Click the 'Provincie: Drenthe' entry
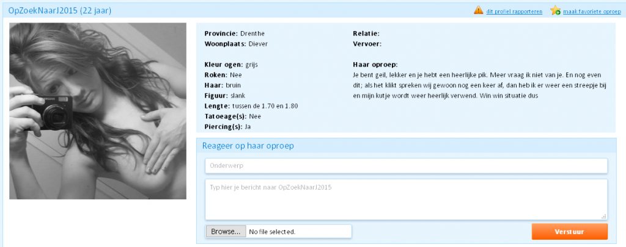Image resolution: width=626 pixels, height=247 pixels. tap(234, 34)
